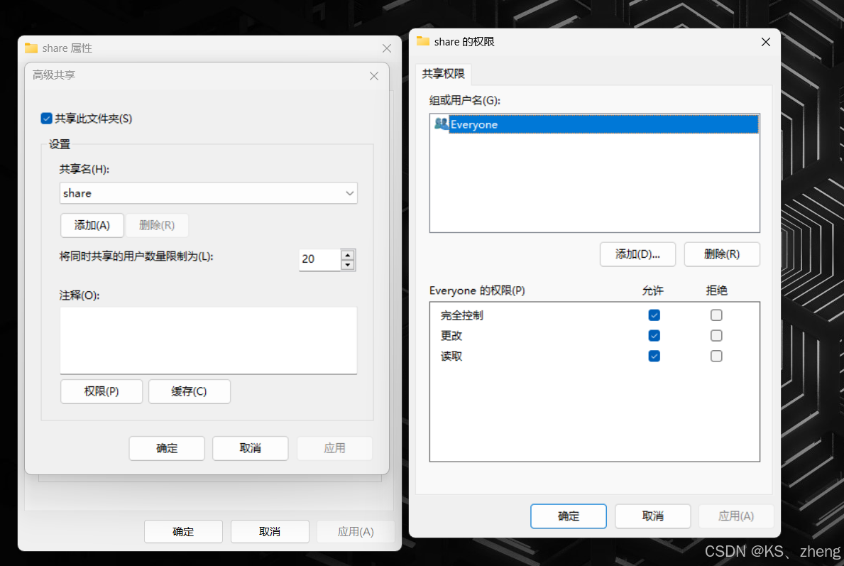
Task: Cancel the 高级共享 dialog with 取消
Action: click(251, 448)
